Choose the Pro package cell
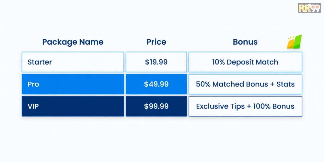324x162 pixels. (73, 84)
